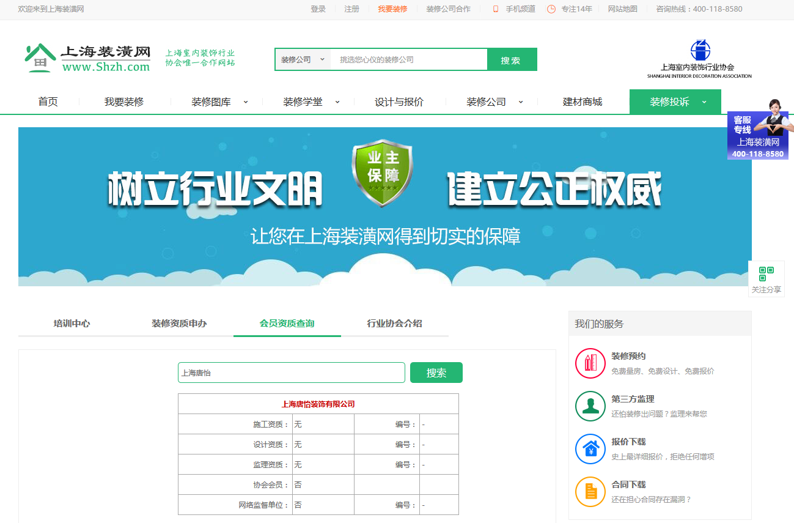
Task: Click the 第三方监理 person icon
Action: click(x=590, y=406)
